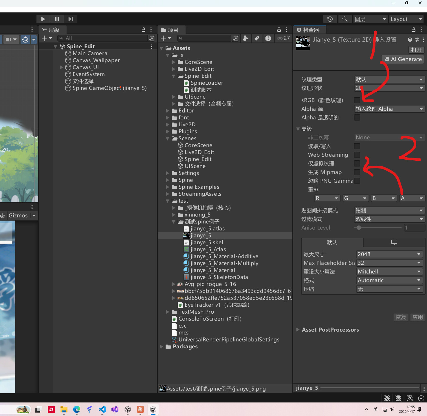
Task: Expand the Spine Examples folder
Action: point(168,187)
